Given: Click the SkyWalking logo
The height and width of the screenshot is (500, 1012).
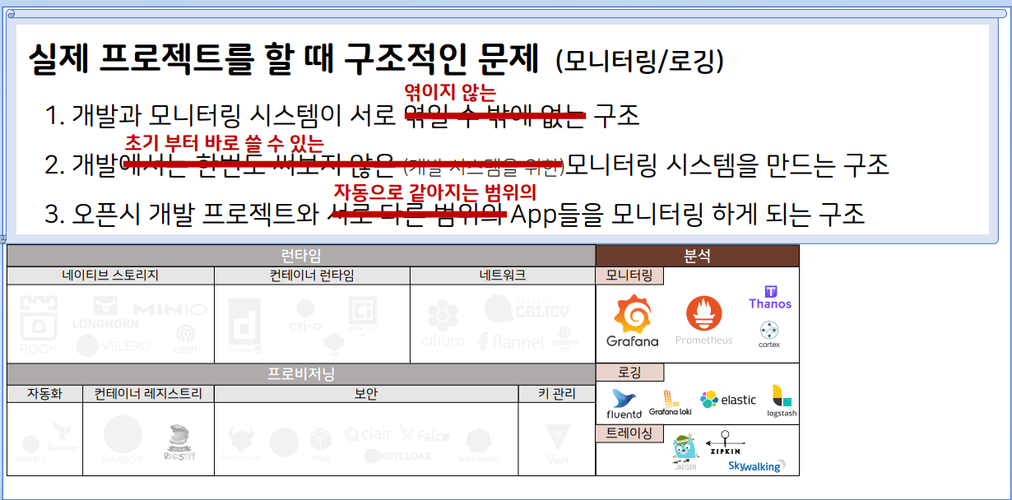Looking at the screenshot, I should [756, 465].
